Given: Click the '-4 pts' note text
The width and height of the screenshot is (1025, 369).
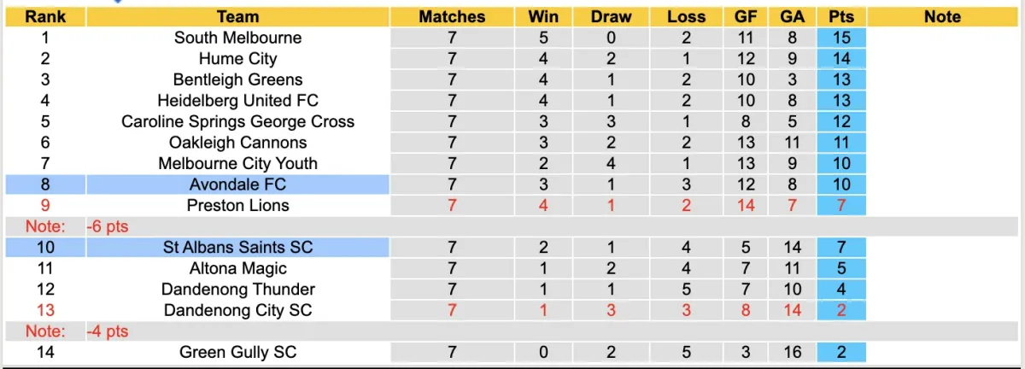Looking at the screenshot, I should coord(107,331).
